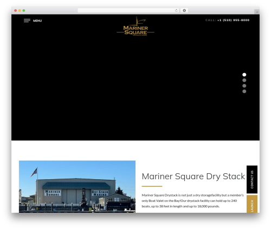
Task: Close the browser window with red button
Action: click(x=16, y=10)
